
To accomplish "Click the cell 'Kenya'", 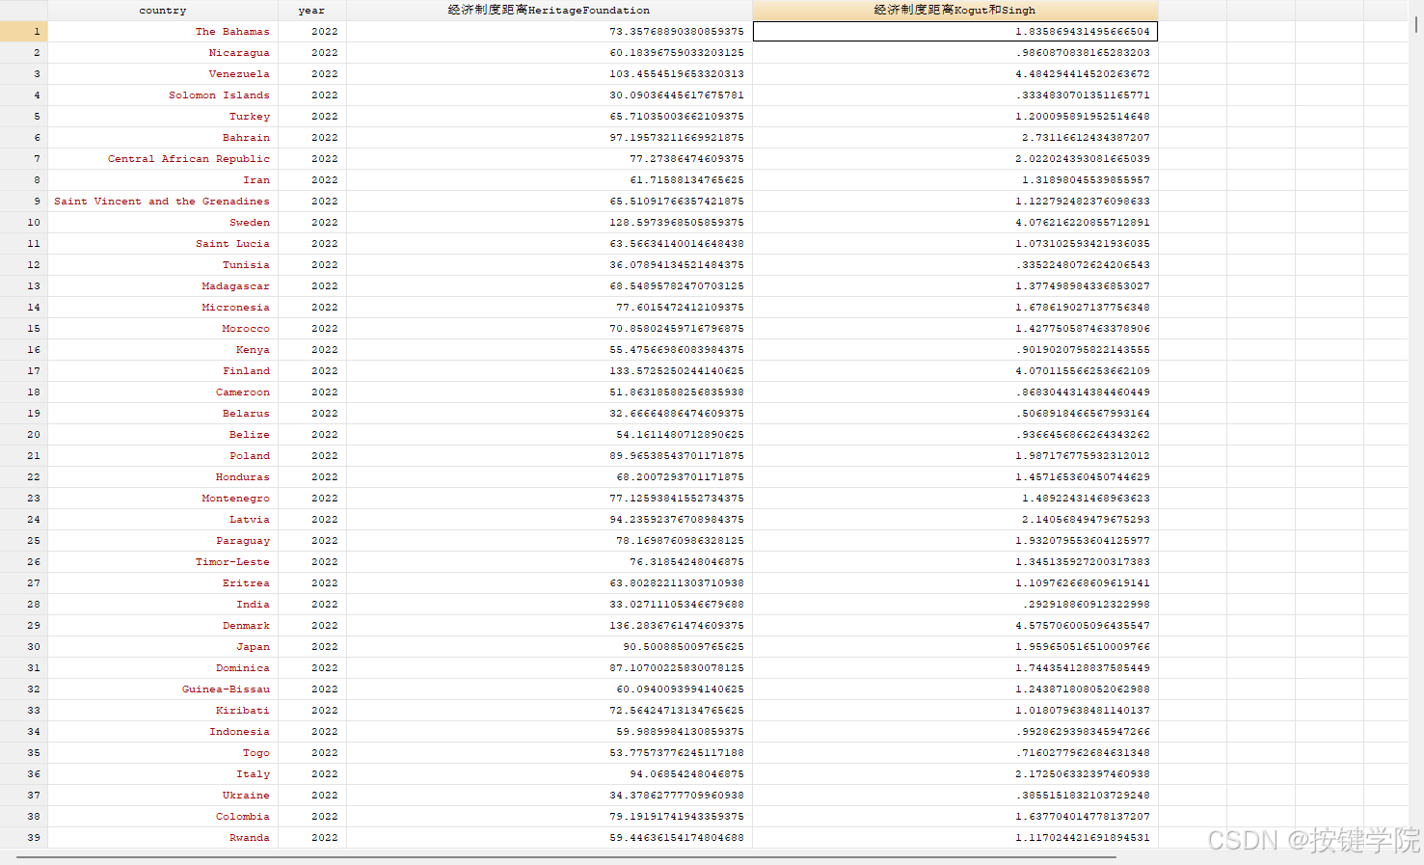I will [163, 350].
